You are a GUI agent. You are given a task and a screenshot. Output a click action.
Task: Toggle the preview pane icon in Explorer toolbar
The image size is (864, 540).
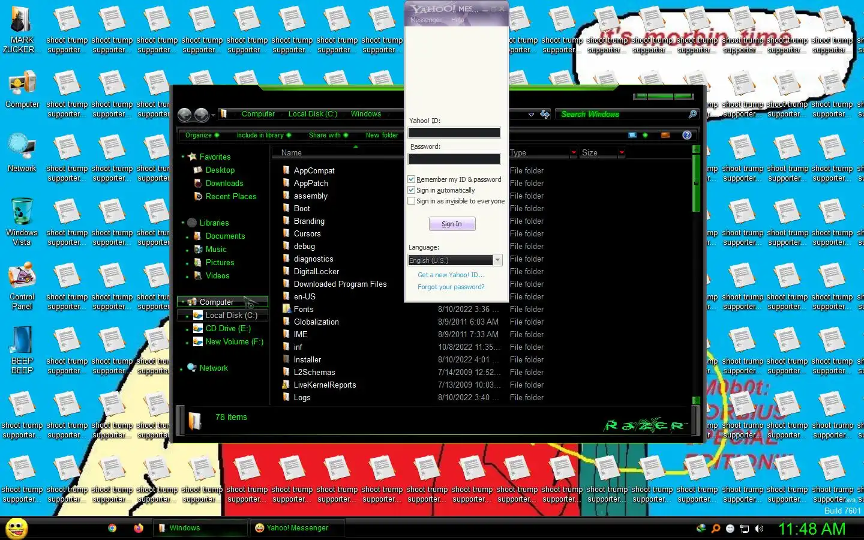[x=665, y=135]
